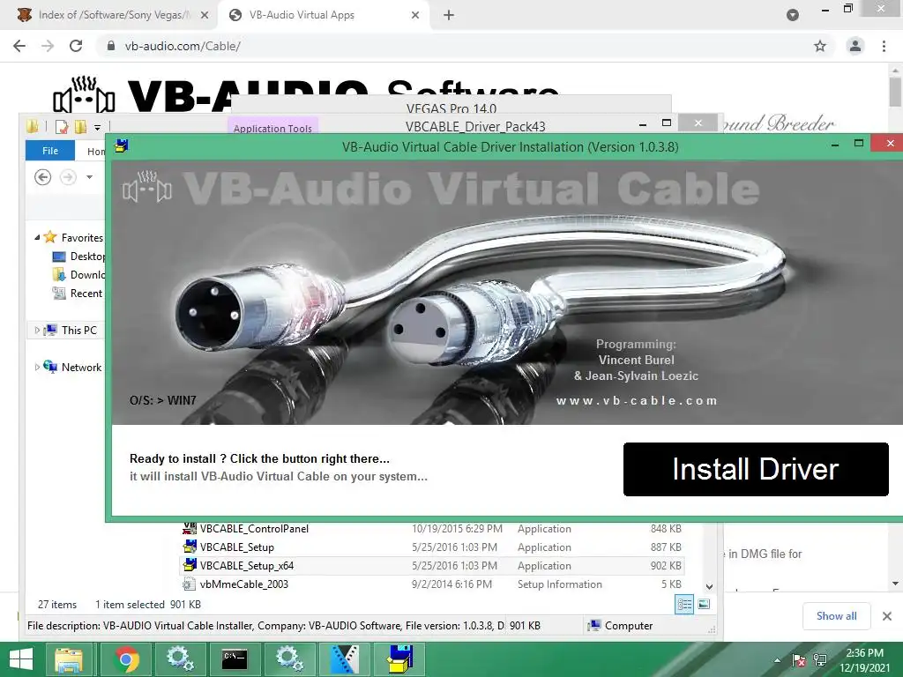Show hidden system tray icons
Image resolution: width=903 pixels, height=677 pixels.
tap(778, 660)
